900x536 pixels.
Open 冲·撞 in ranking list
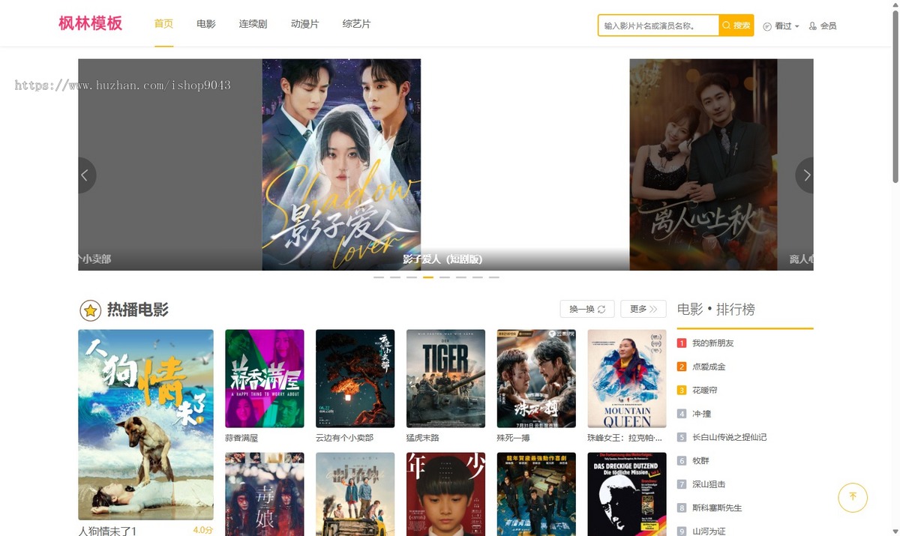pos(702,414)
